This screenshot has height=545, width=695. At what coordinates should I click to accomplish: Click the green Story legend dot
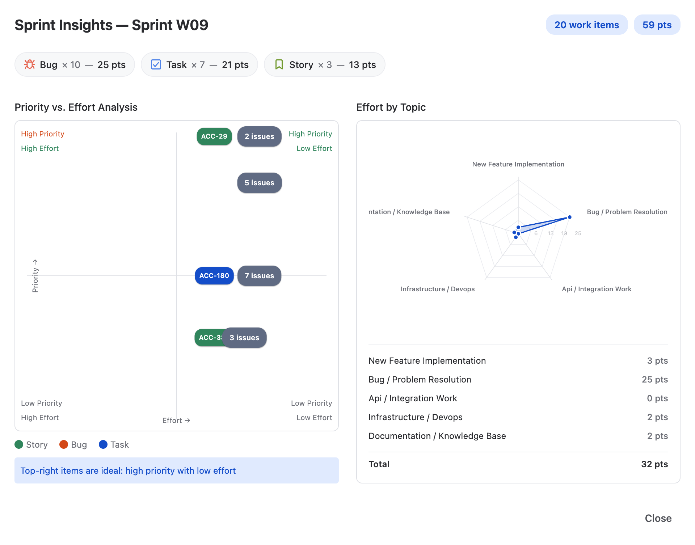19,444
